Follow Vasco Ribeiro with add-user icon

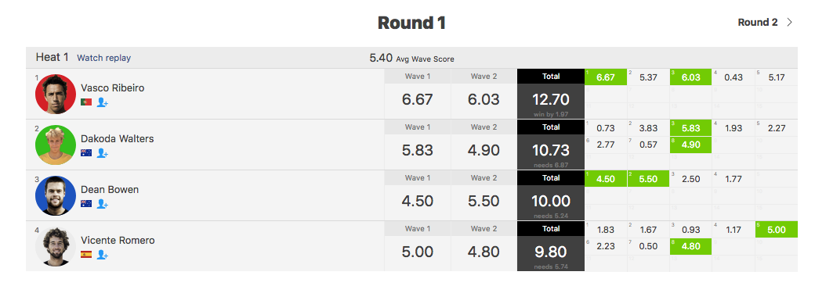pos(103,102)
